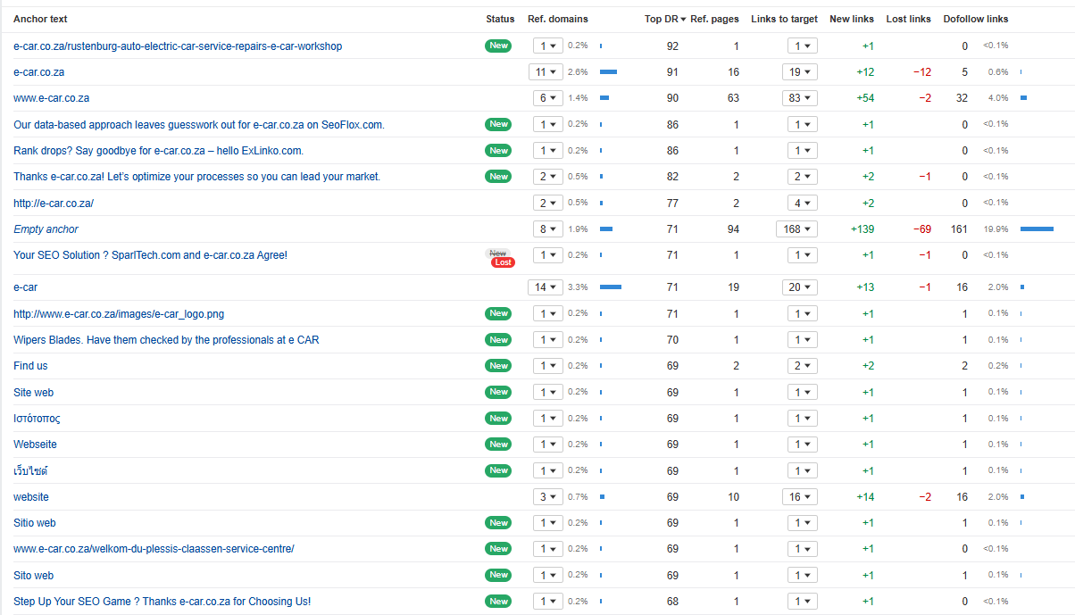Expand Ref. domains dropdown showing 11 for e-car.co.za
The width and height of the screenshot is (1075, 615).
546,72
